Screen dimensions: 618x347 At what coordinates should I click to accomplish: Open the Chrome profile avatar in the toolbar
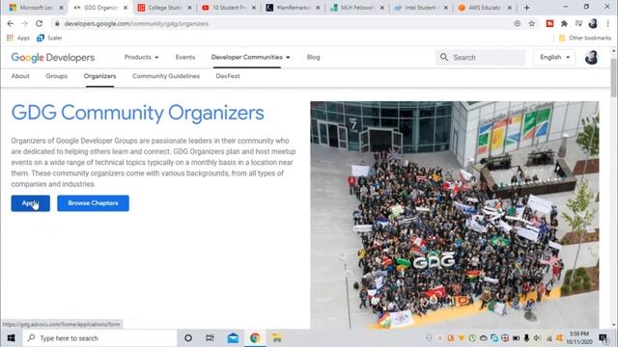pos(593,23)
